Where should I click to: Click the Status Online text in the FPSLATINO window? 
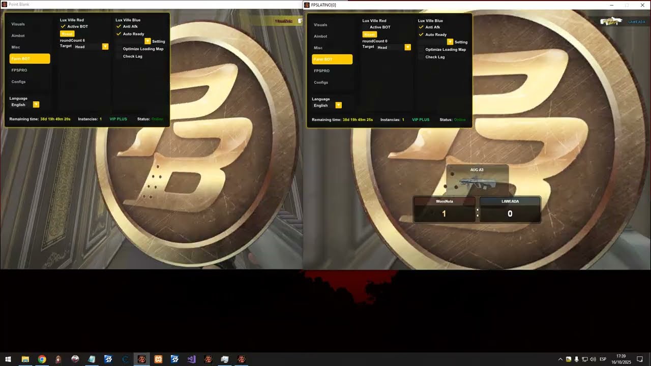tap(453, 120)
